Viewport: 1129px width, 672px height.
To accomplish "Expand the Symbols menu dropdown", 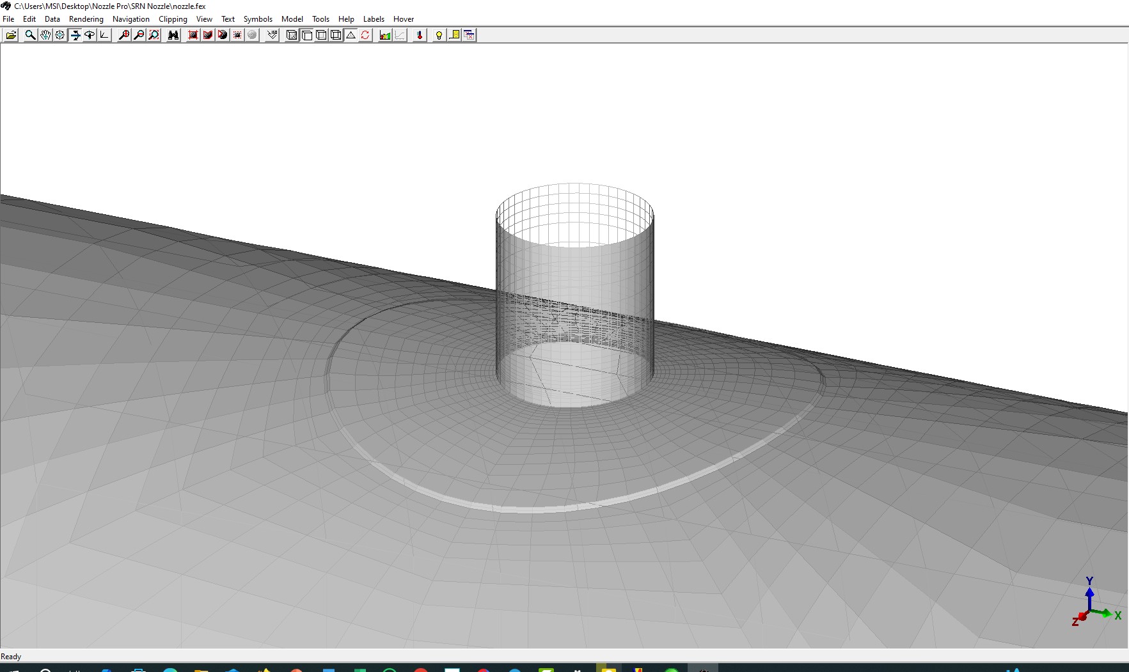I will click(258, 19).
